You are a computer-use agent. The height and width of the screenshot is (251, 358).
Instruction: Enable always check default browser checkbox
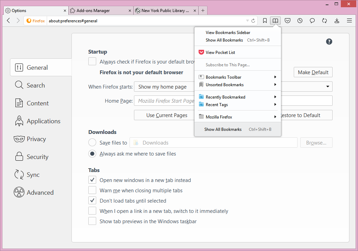[92, 61]
